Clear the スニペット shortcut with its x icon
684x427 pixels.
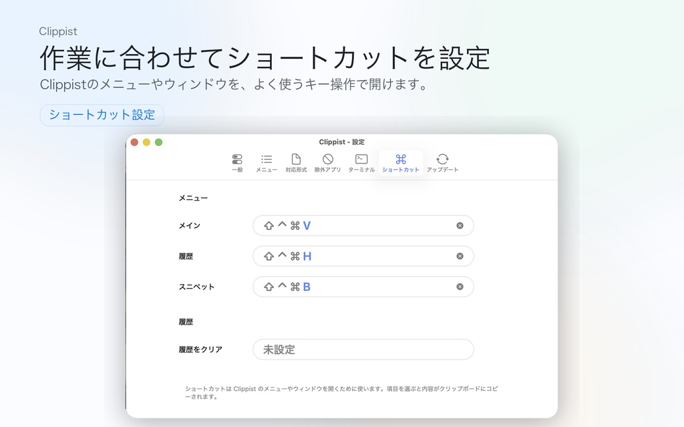pos(460,287)
